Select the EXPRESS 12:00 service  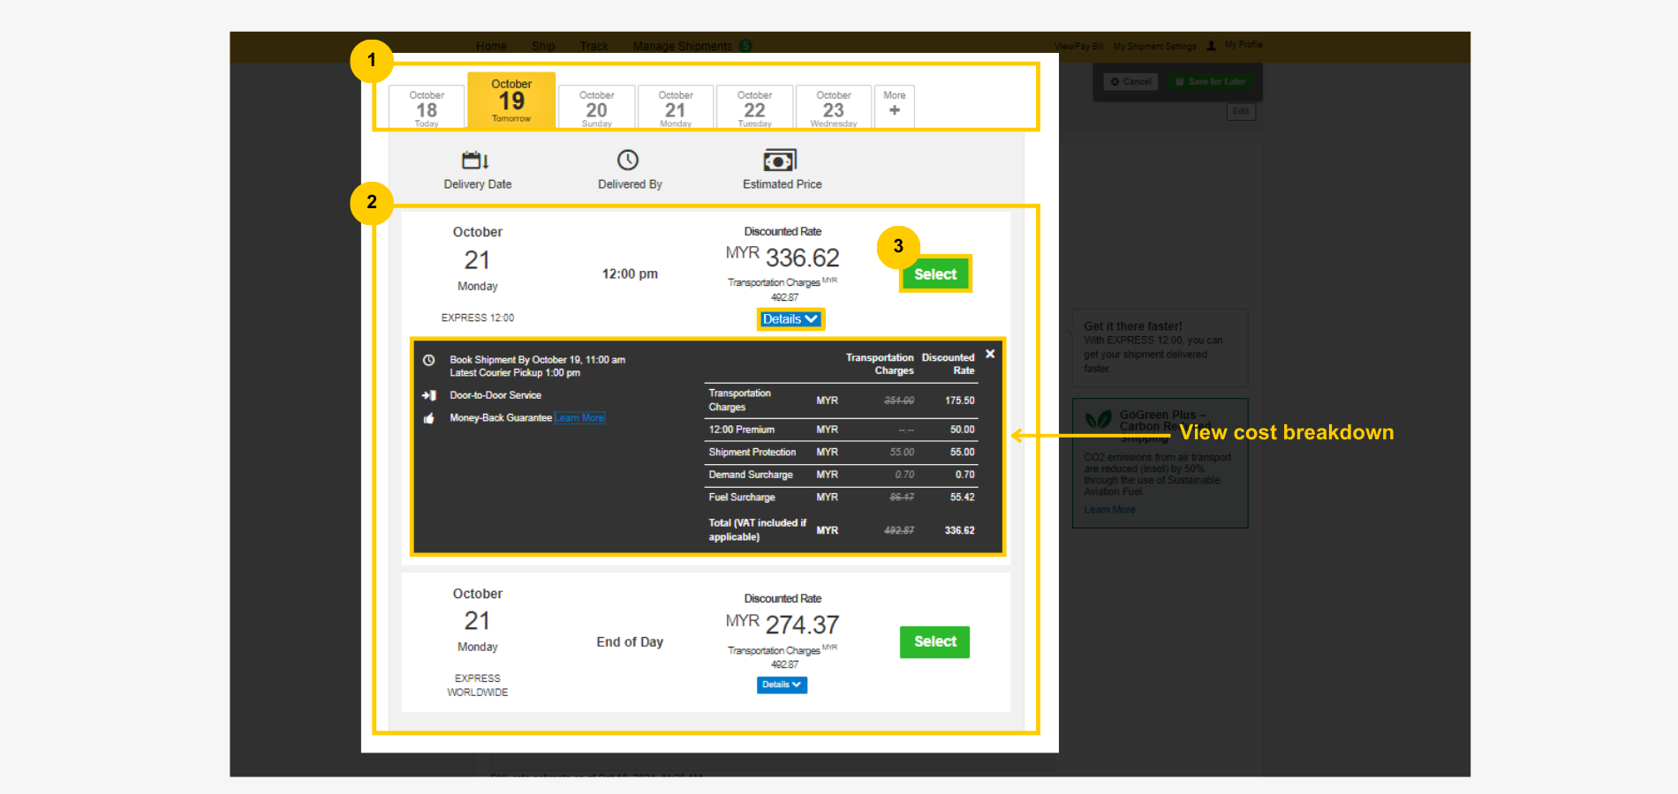point(935,274)
